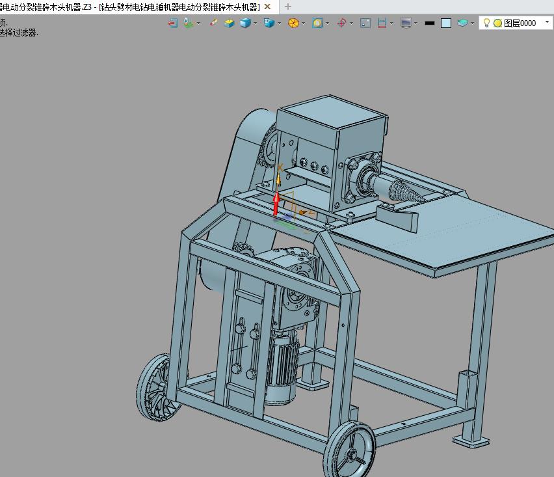554x477 pixels.
Task: Expand dropdown beside view-orientation cube icon
Action: [279, 23]
